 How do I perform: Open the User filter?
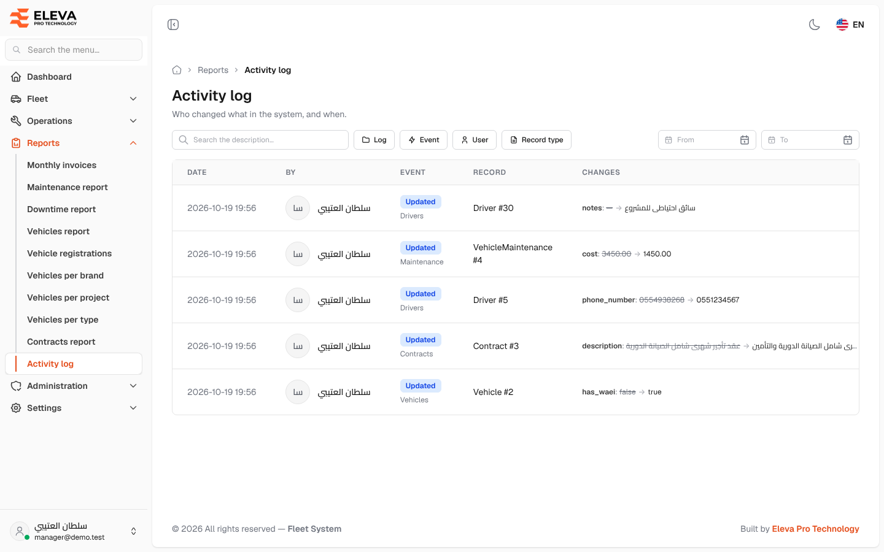coord(475,140)
